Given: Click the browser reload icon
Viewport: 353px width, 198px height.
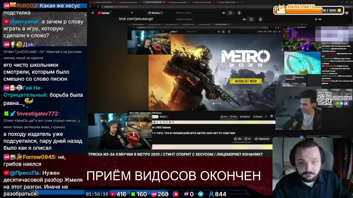Looking at the screenshot, I should (x=98, y=7).
